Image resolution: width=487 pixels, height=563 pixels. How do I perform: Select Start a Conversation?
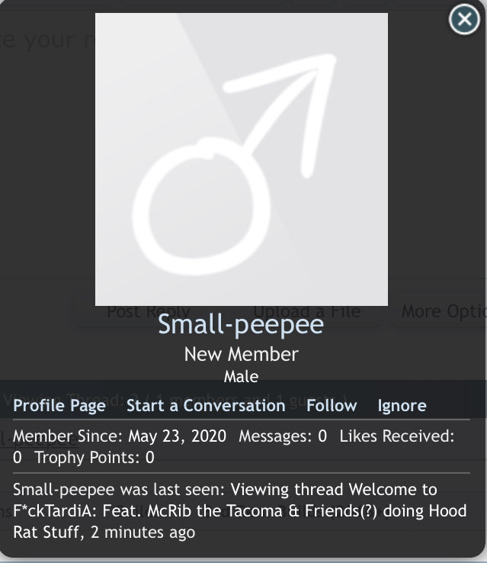pos(206,406)
